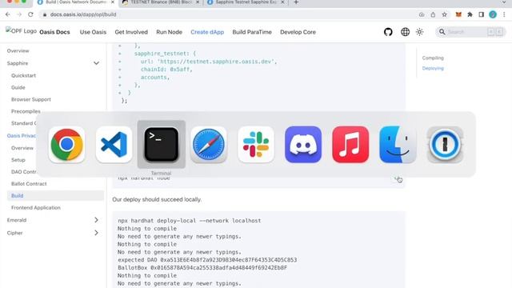Open Setup sidebar page
The width and height of the screenshot is (512, 288).
[18, 160]
